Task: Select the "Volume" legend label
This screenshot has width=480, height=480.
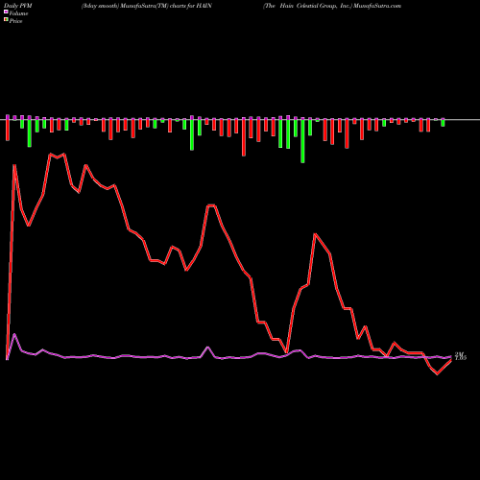Action: coord(18,13)
